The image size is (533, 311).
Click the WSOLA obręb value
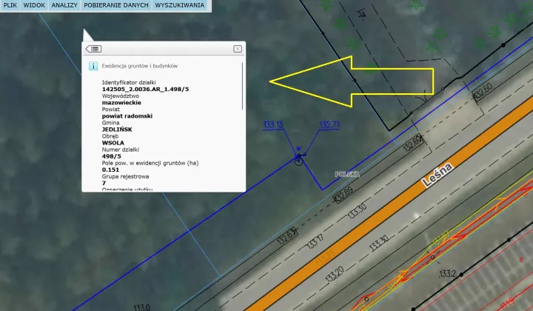(113, 143)
